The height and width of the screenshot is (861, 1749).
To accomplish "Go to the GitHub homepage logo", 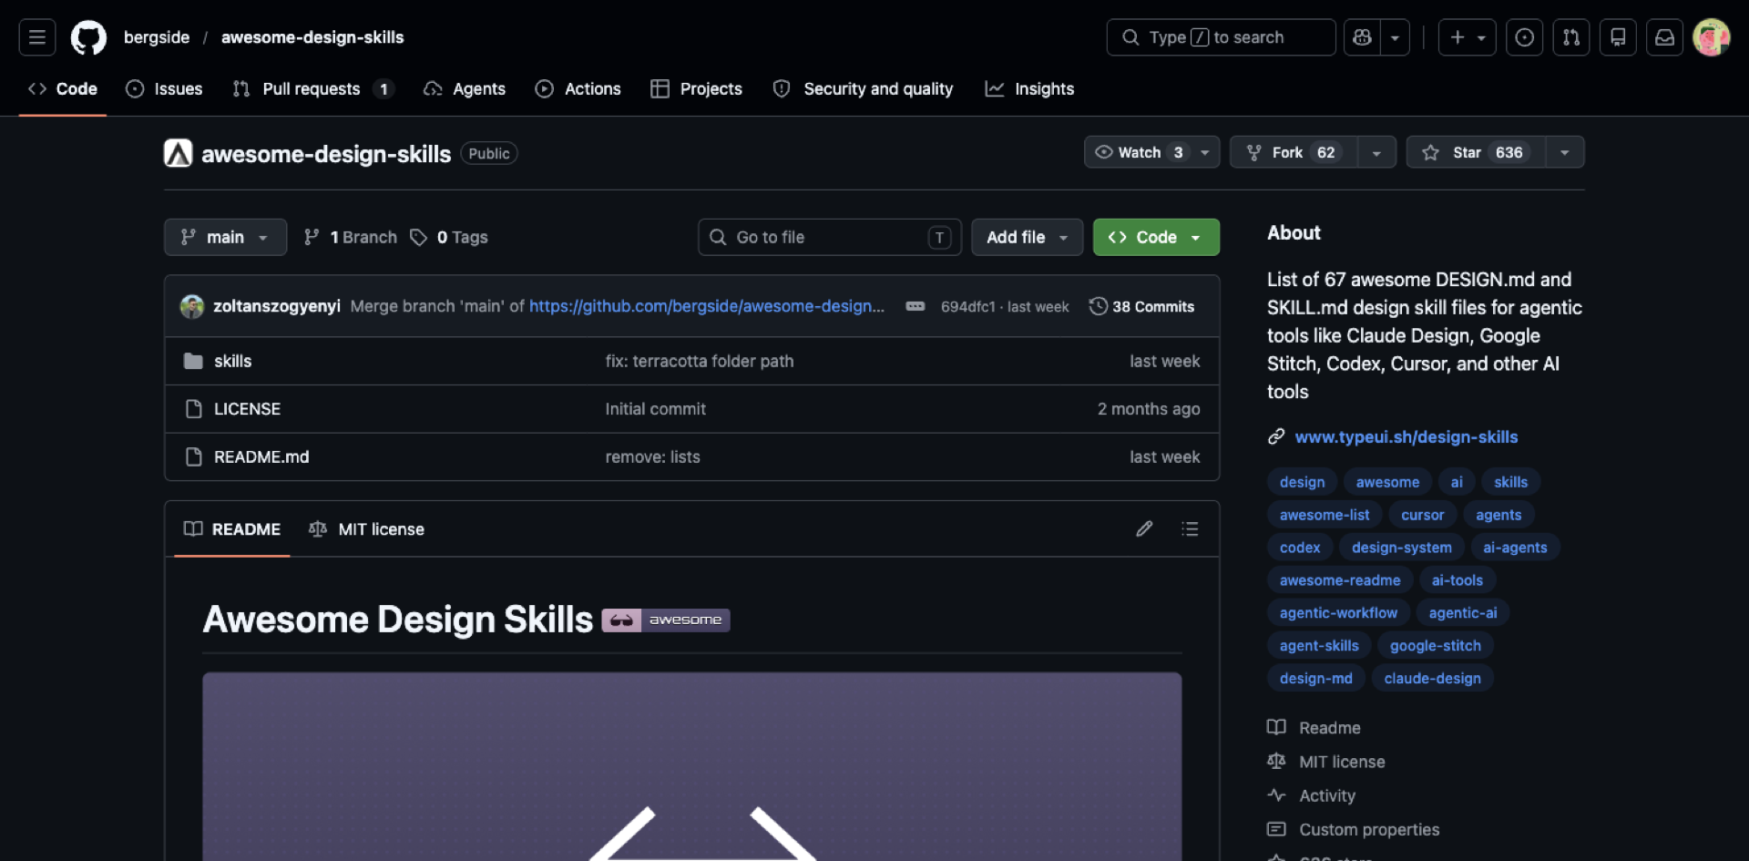I will click(x=88, y=37).
